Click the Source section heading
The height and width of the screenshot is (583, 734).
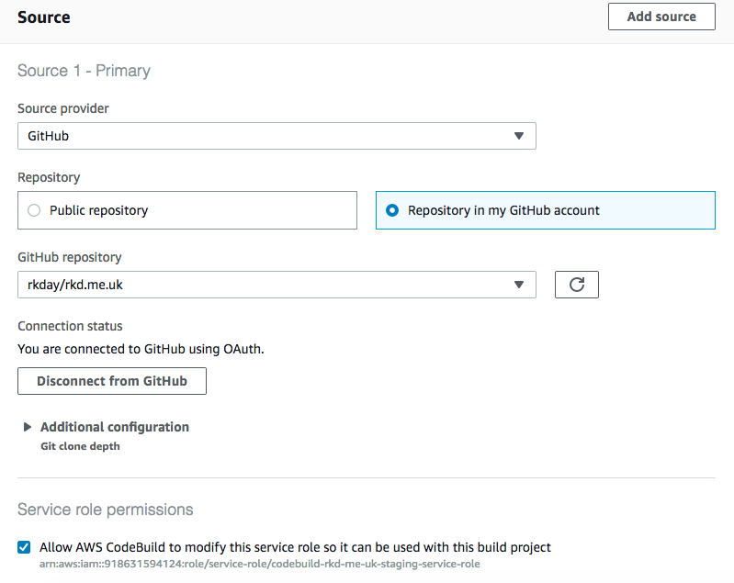(44, 17)
